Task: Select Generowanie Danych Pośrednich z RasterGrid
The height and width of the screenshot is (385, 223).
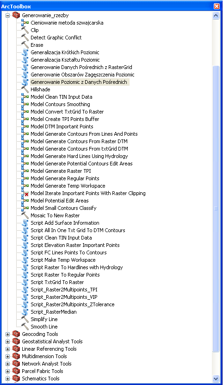Action: click(81, 67)
